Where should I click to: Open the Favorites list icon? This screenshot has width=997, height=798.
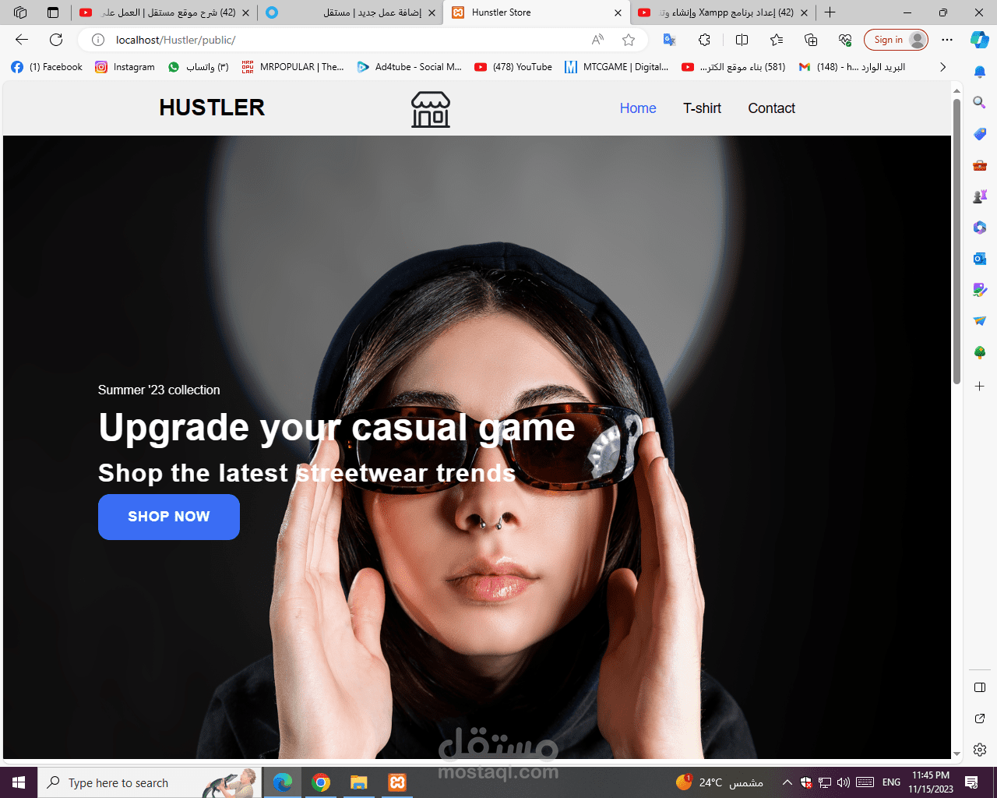(x=777, y=40)
